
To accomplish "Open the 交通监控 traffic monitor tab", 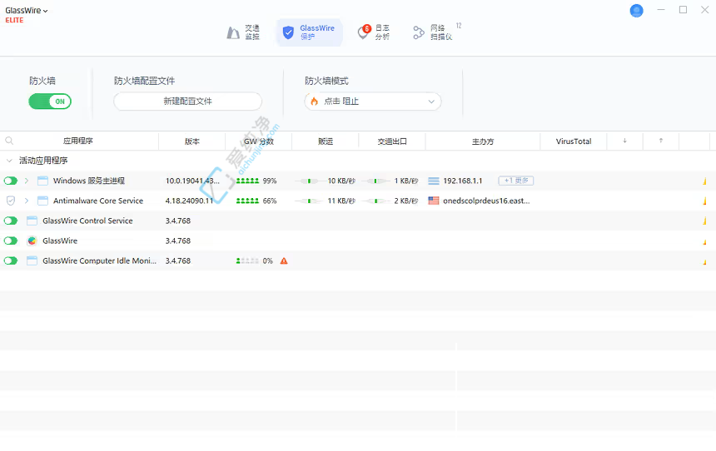I will [x=243, y=32].
